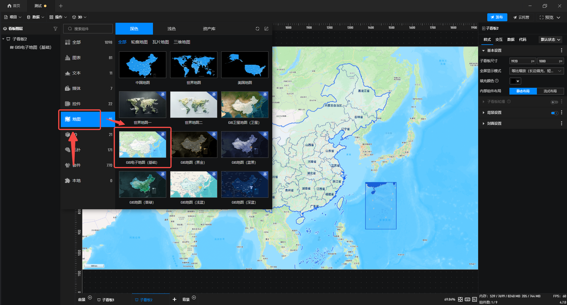Open the 默认状态 dropdown

click(550, 40)
